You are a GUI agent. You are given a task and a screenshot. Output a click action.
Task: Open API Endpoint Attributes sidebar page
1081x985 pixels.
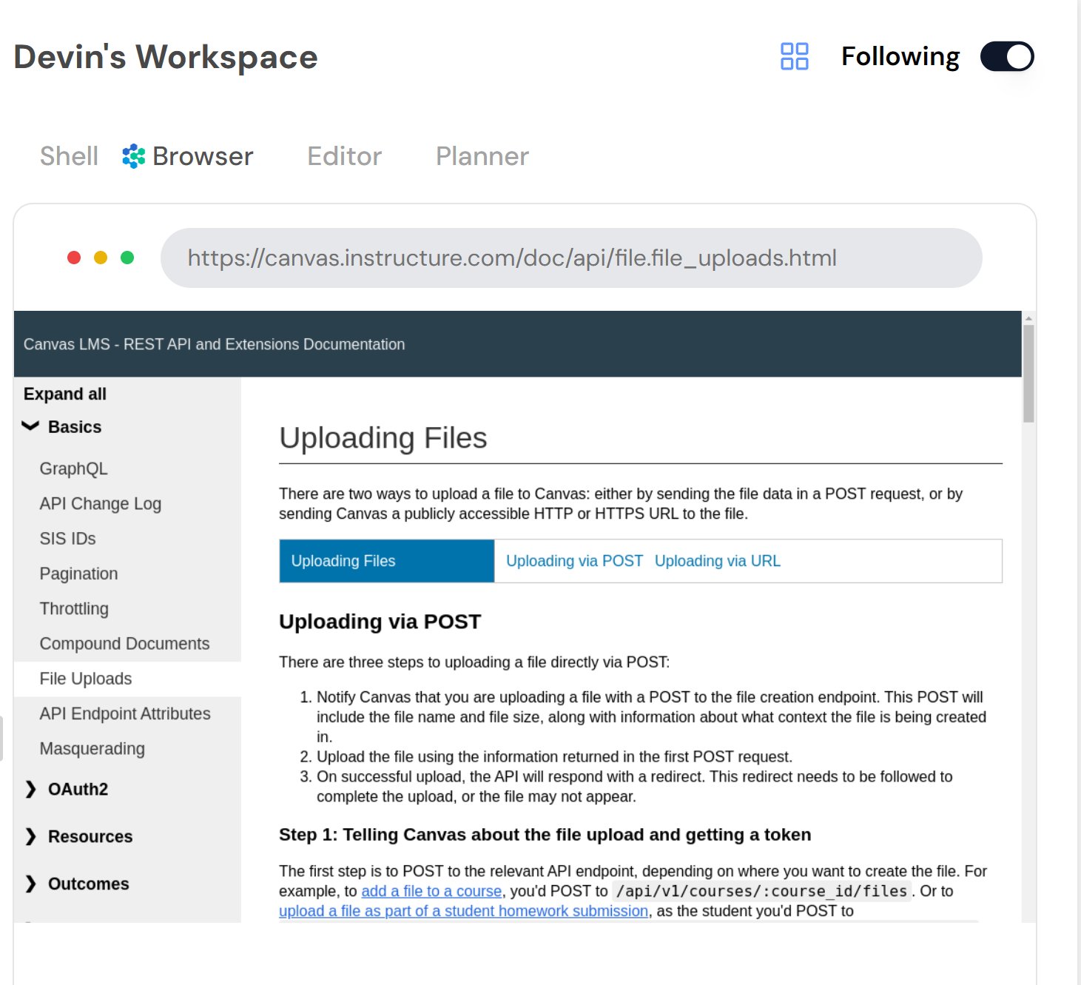pos(125,713)
